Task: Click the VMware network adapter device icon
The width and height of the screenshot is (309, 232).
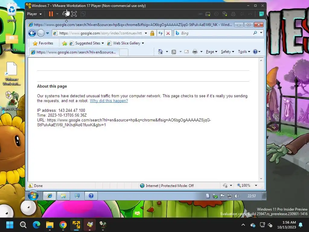Action: (x=225, y=14)
